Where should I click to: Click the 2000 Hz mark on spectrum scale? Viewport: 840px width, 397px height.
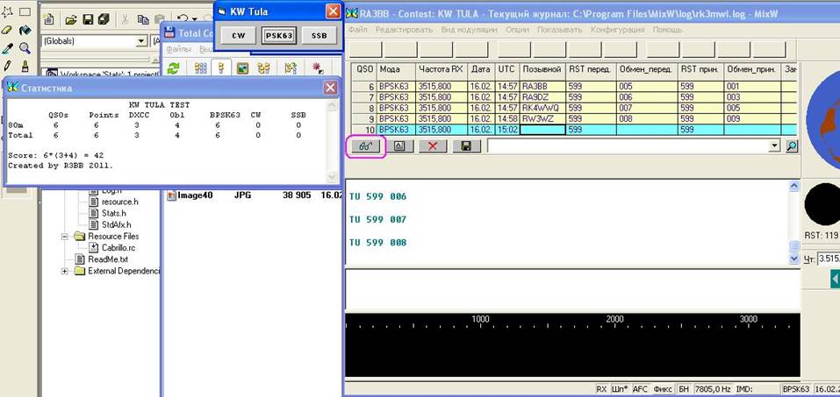pyautogui.click(x=614, y=321)
